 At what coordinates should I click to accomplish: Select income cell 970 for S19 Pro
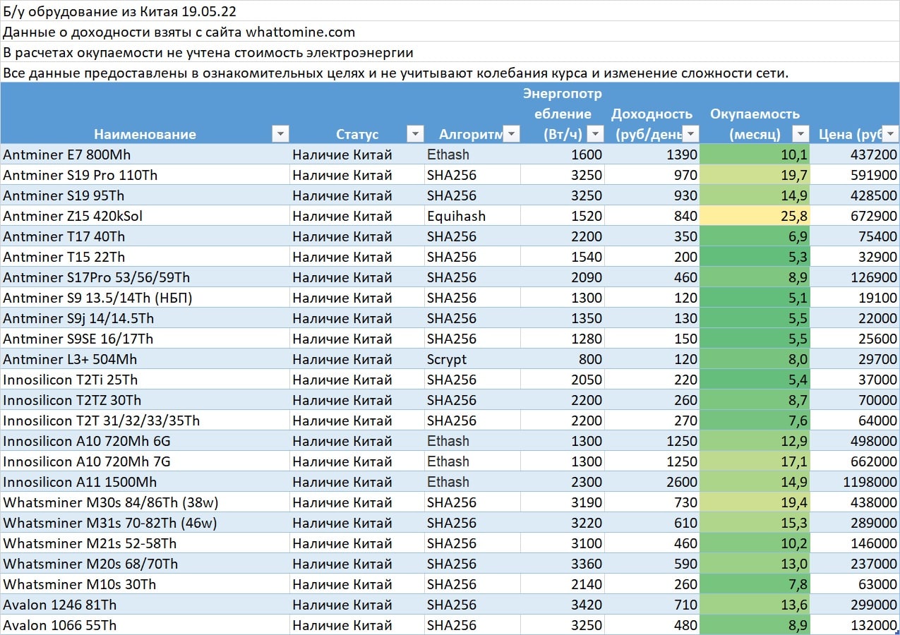652,175
